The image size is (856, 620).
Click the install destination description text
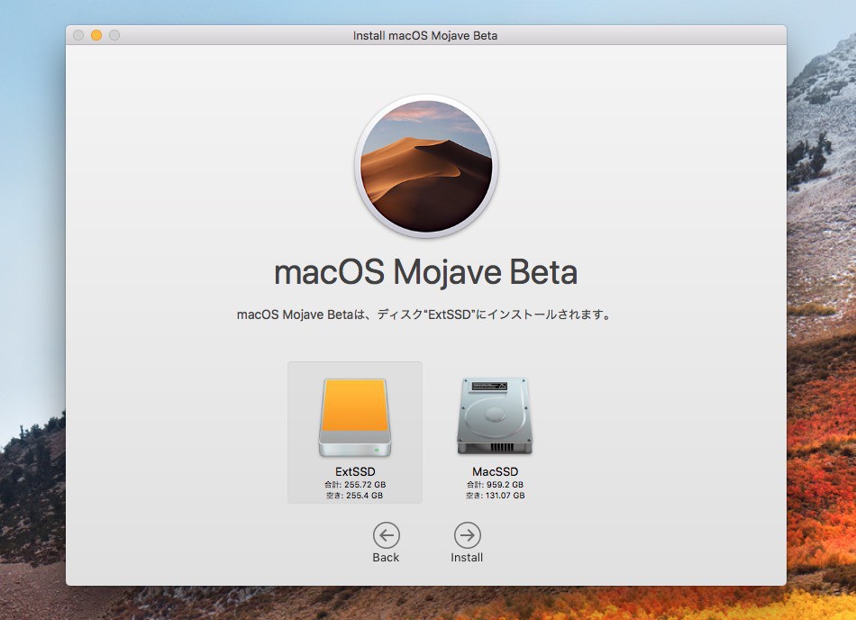[425, 315]
